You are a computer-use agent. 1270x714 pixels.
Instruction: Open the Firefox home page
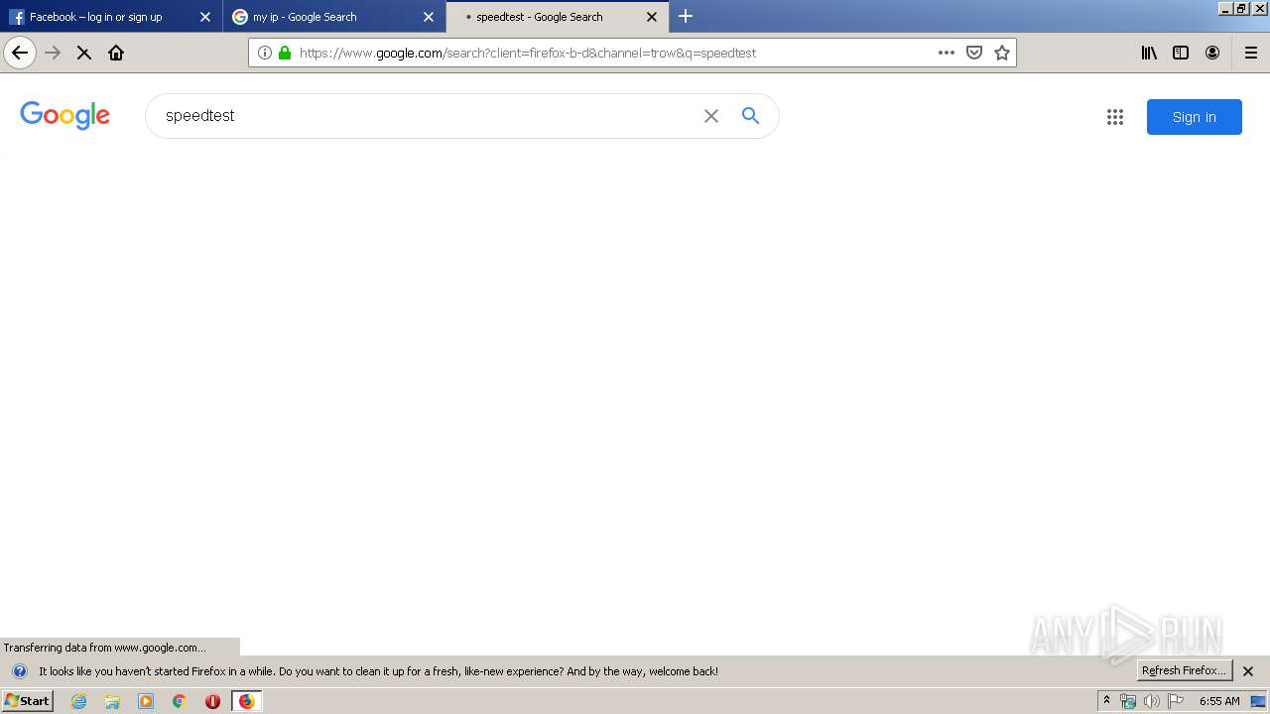116,53
